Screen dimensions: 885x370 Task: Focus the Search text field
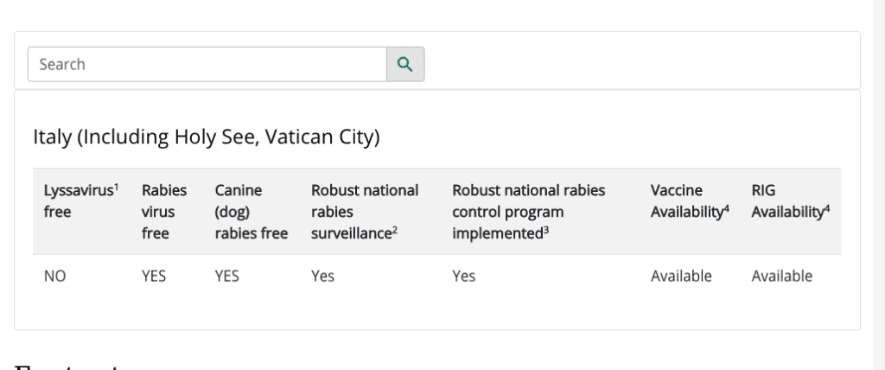pyautogui.click(x=207, y=64)
